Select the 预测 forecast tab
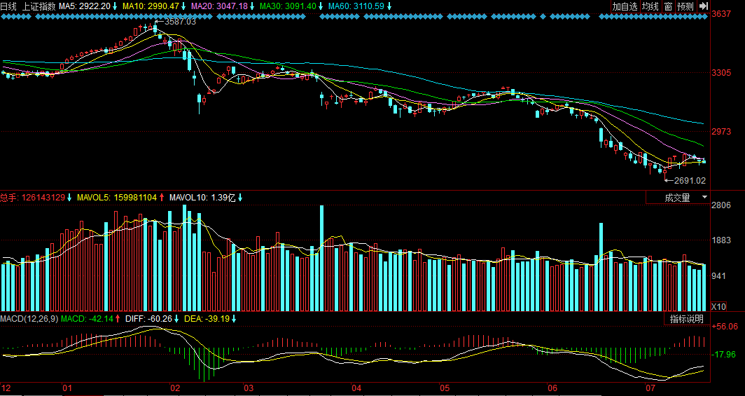 click(x=685, y=6)
